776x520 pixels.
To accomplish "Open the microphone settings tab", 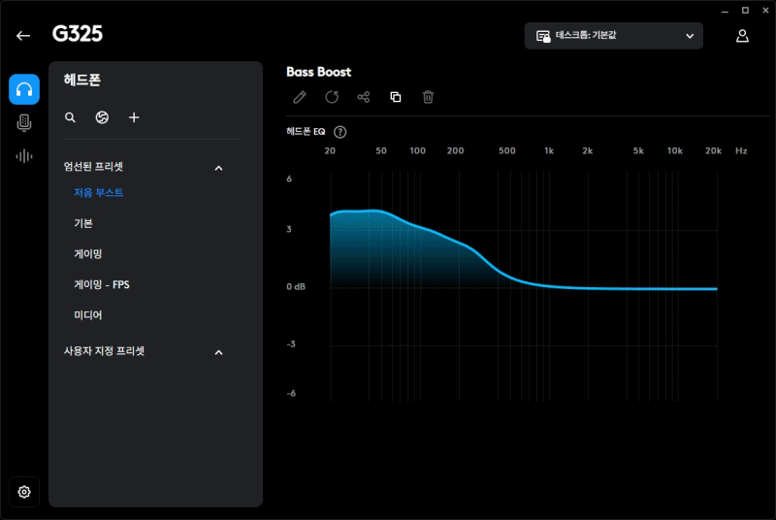I will pos(24,122).
